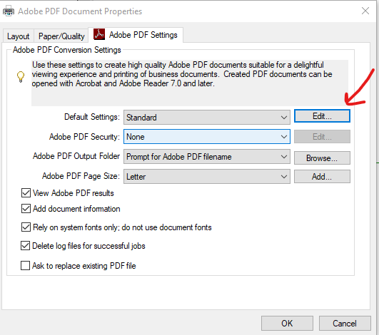Switch to the Layout tab
The height and width of the screenshot is (335, 379).
[x=19, y=36]
